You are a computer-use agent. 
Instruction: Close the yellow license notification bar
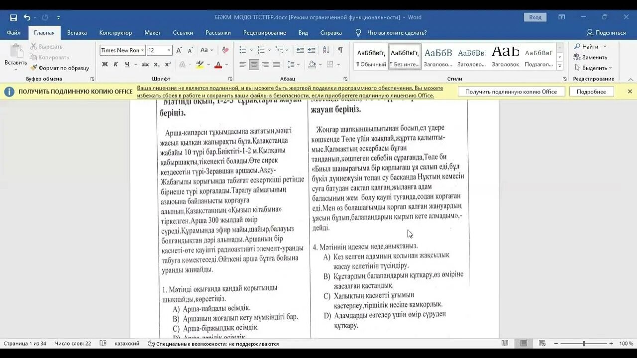630,91
